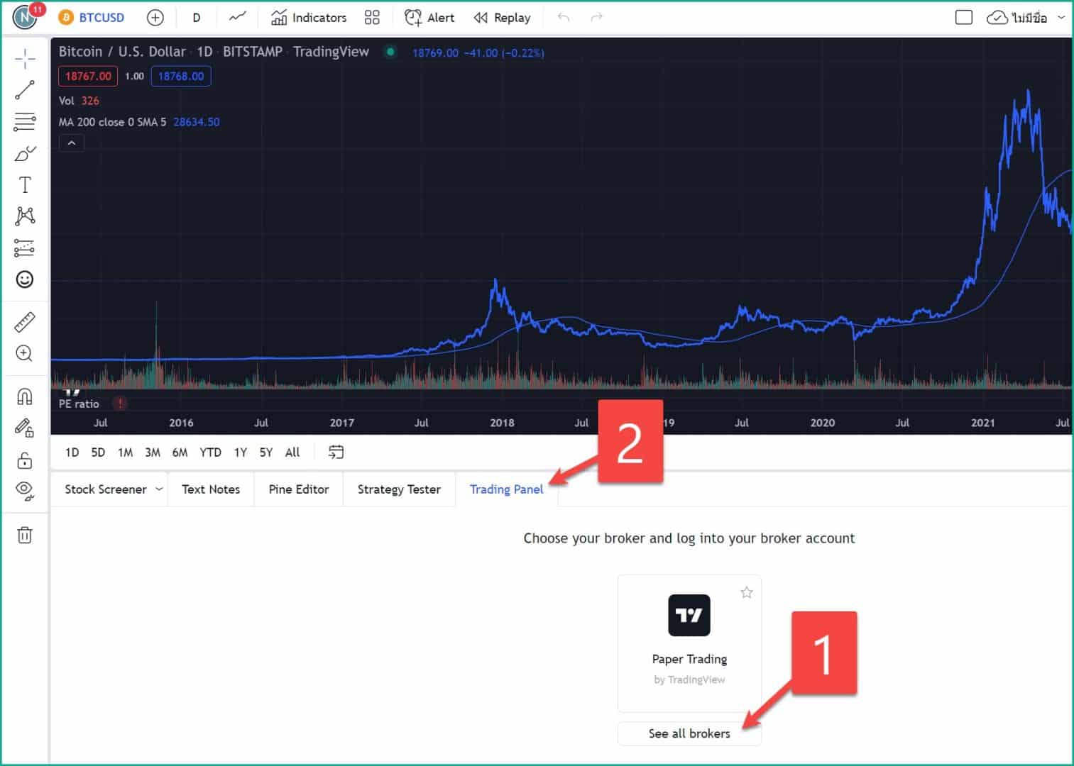The width and height of the screenshot is (1074, 766).
Task: Set date range to 1M
Action: 125,453
